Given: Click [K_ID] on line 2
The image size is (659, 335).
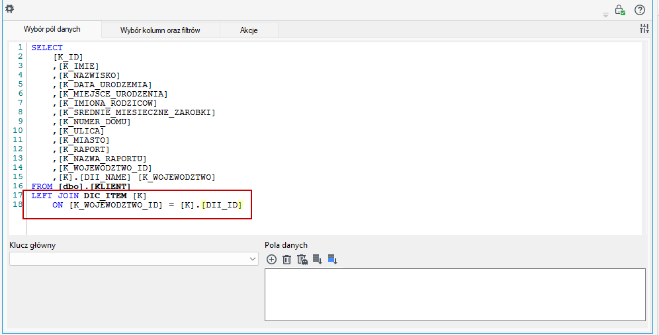Looking at the screenshot, I should 68,57.
